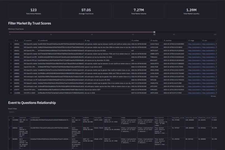Click stability_score header in lower table

[x=204, y=118]
